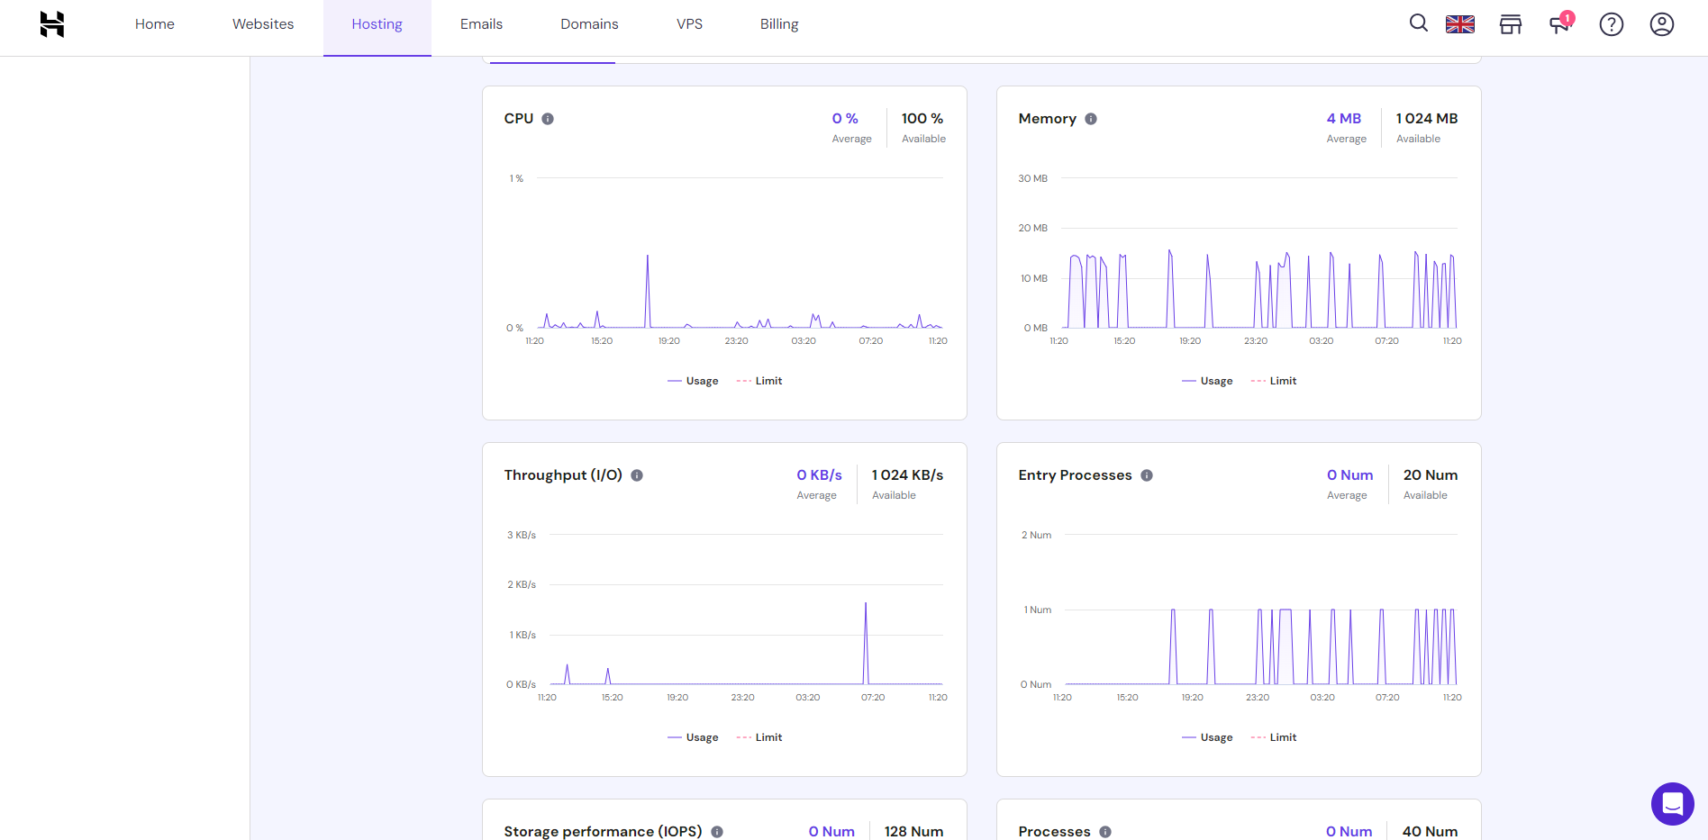Click the Limit legend on Throughput chart
Viewport: 1708px width, 840px height.
[x=759, y=736]
